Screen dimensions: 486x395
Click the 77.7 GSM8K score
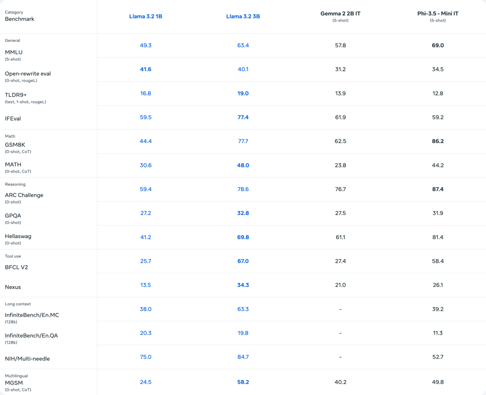point(243,141)
